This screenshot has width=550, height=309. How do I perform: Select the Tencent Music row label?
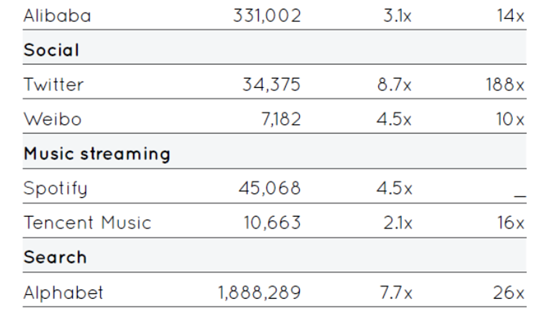(87, 223)
